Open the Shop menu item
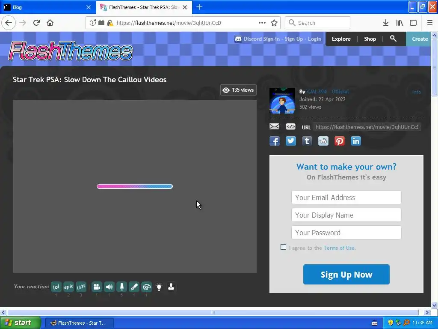This screenshot has width=438, height=329. tap(370, 39)
